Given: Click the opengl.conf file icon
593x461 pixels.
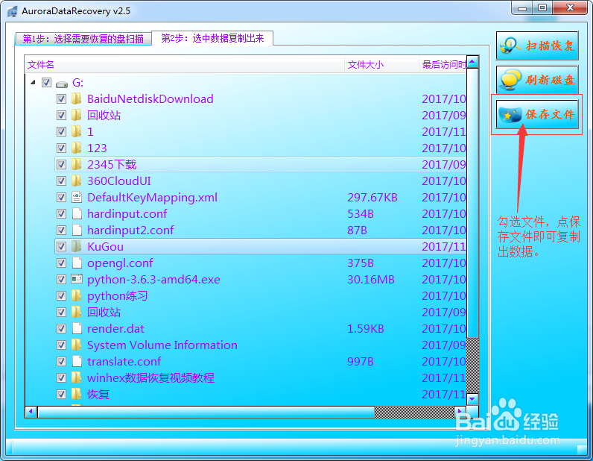Looking at the screenshot, I should [x=77, y=263].
